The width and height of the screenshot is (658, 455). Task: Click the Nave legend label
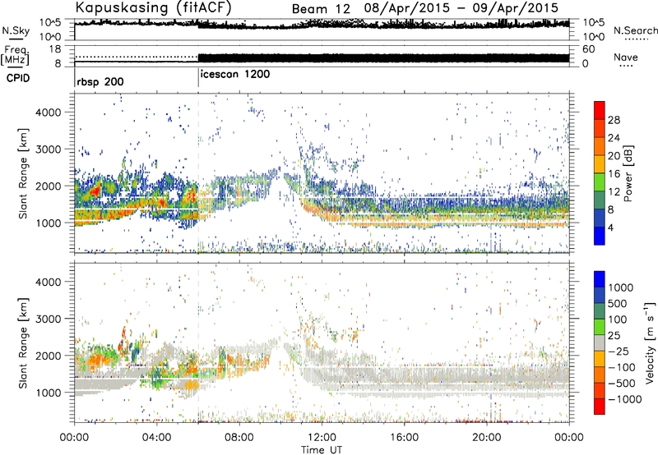pos(626,57)
